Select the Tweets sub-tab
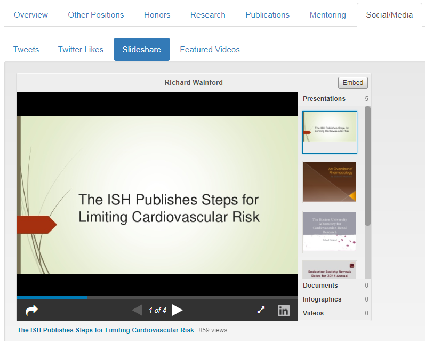Image resolution: width=425 pixels, height=341 pixels. tap(26, 50)
